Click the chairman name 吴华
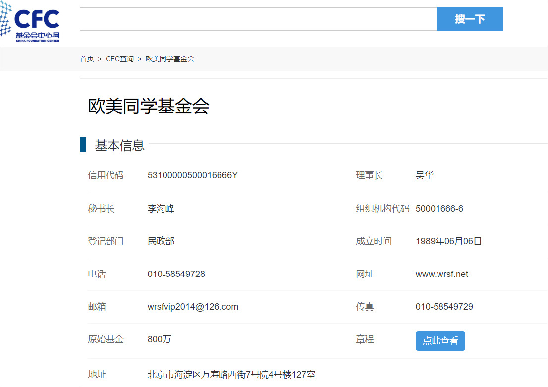548x387 pixels. pyautogui.click(x=424, y=175)
